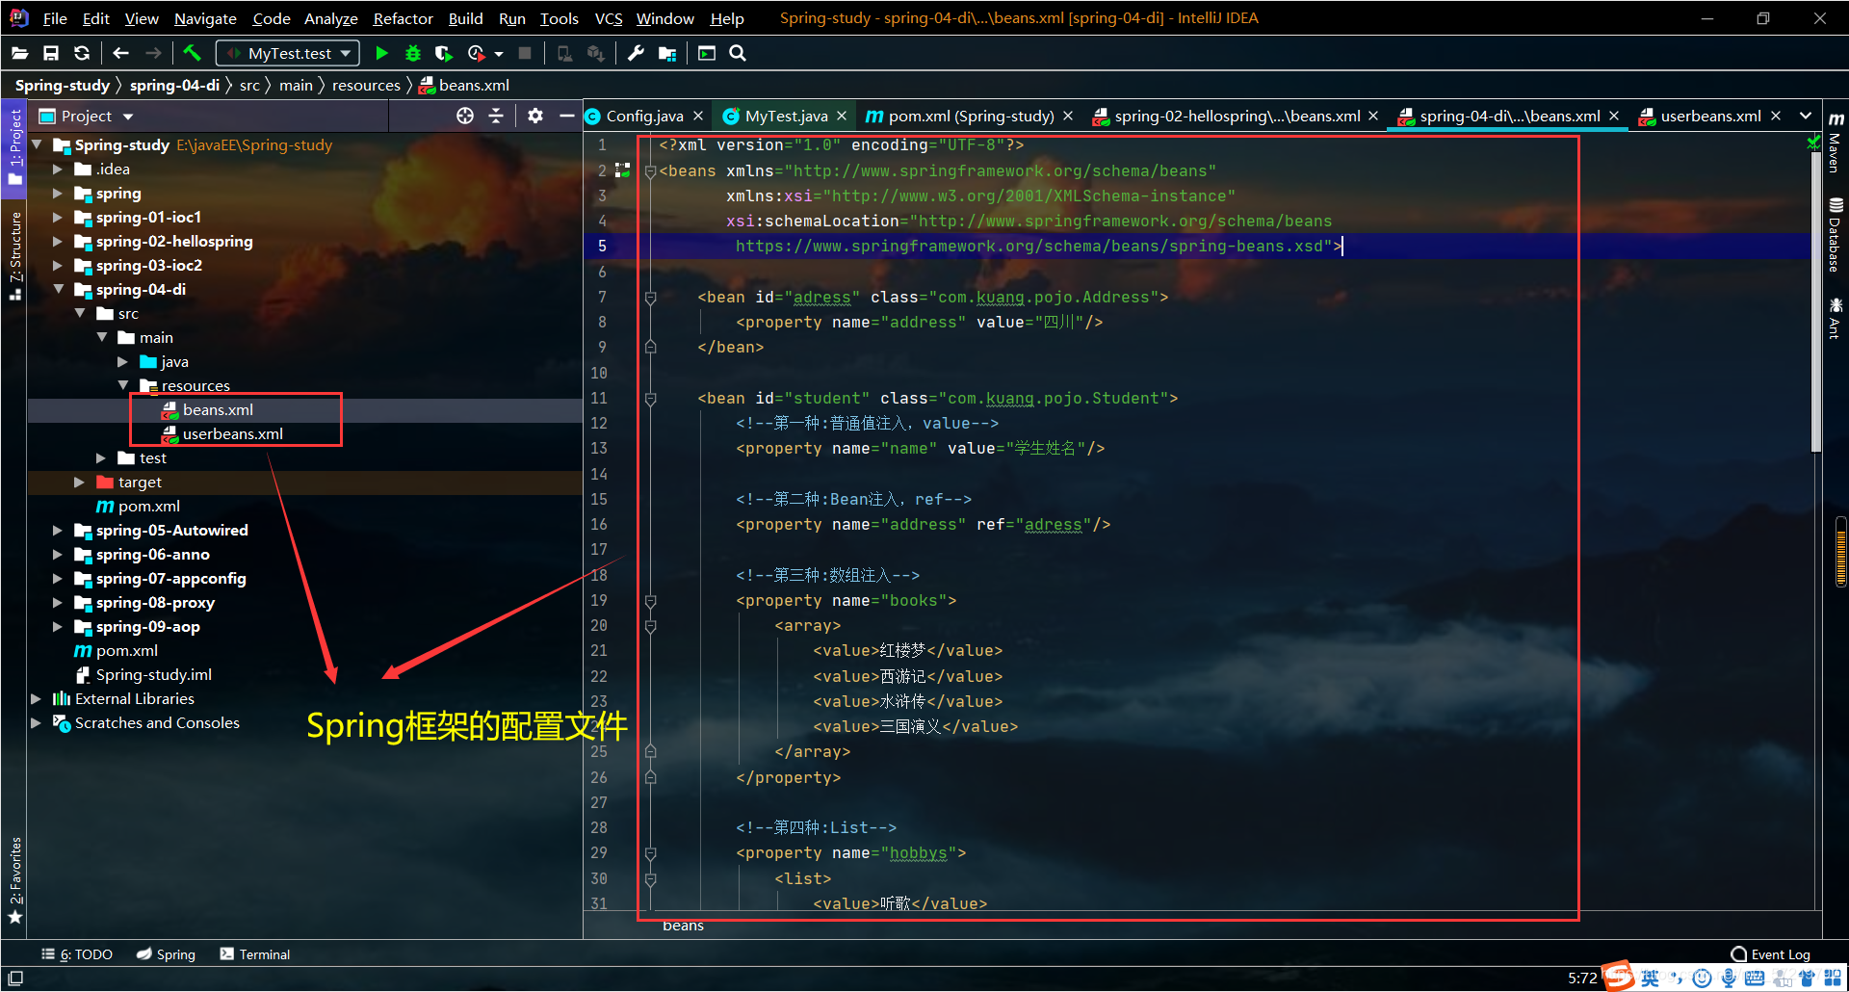The image size is (1849, 992).
Task: Click the tool windows quick-access icon
Action: click(x=15, y=979)
